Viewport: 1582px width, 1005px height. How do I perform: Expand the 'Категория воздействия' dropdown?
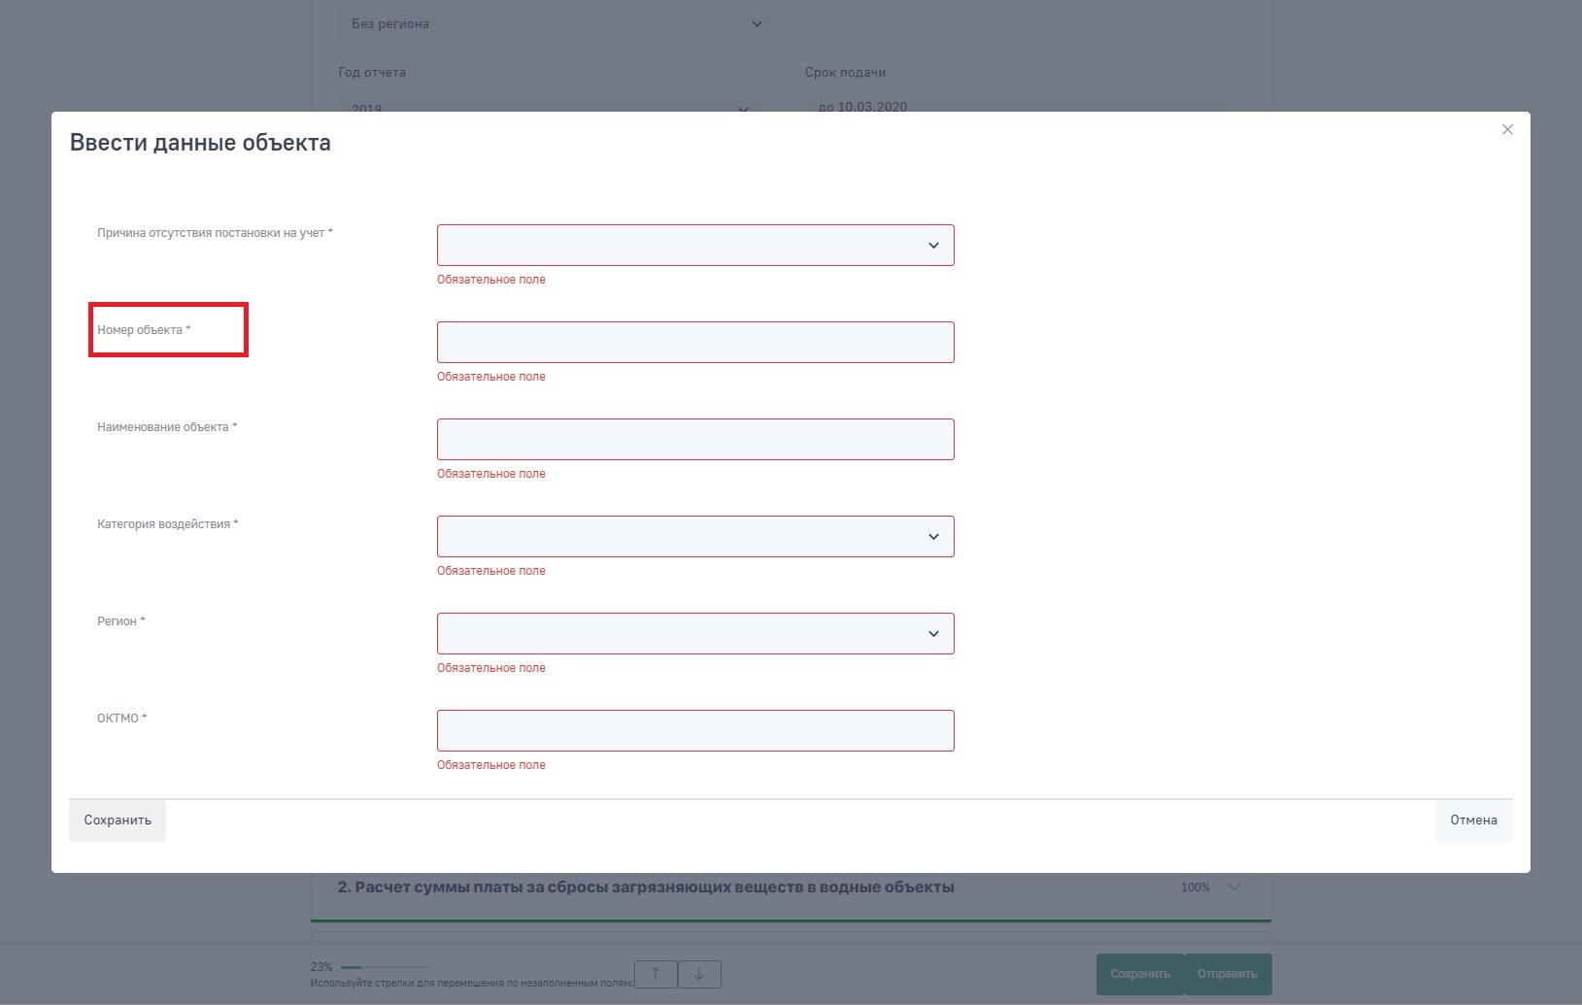coord(695,537)
